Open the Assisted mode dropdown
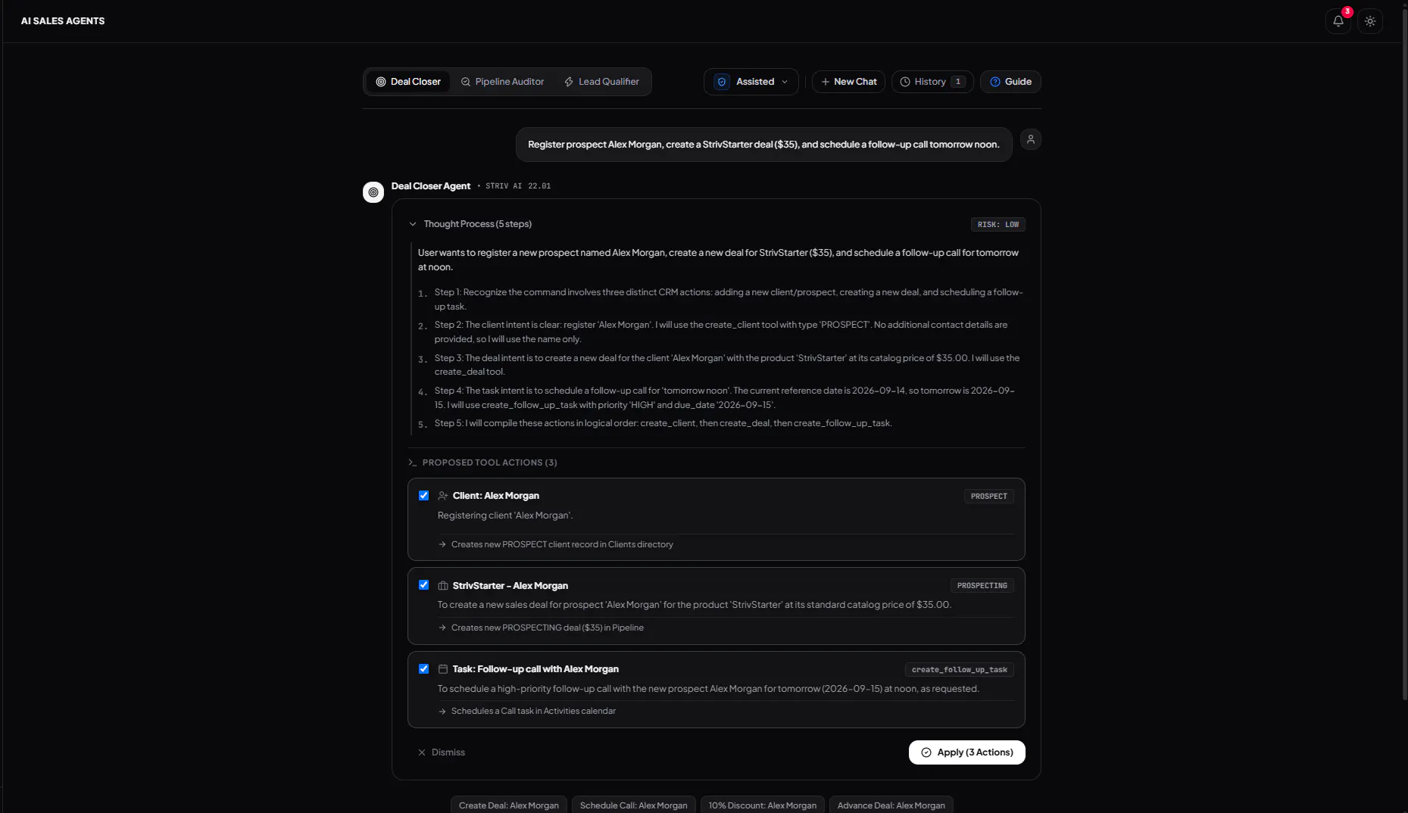This screenshot has height=813, width=1408. 751,82
